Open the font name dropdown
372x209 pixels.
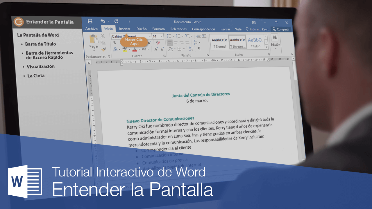click(150, 36)
